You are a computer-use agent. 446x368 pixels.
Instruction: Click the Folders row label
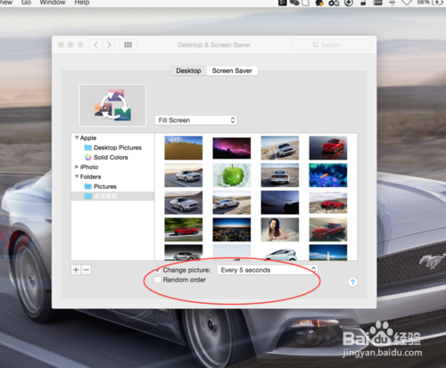[90, 176]
